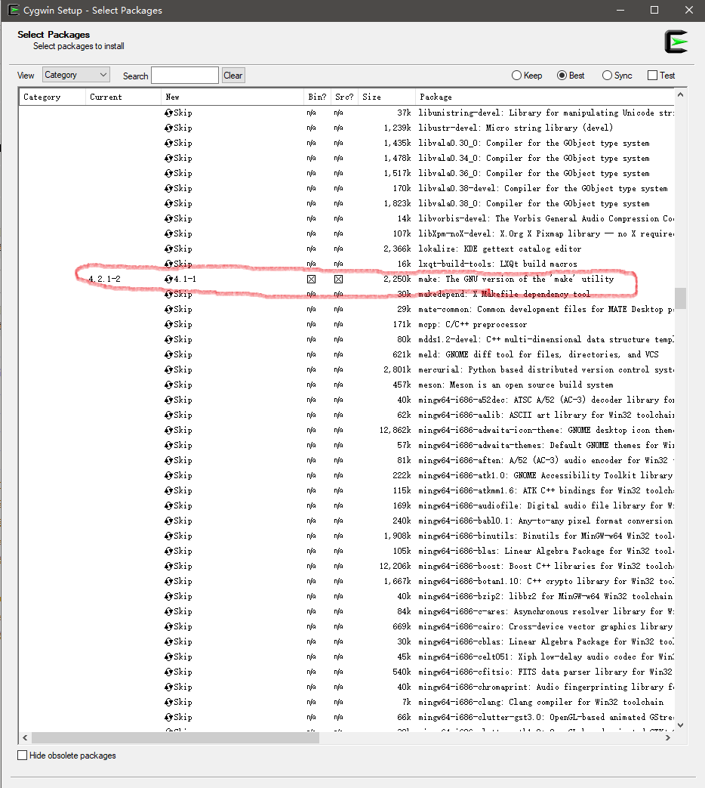Cycle Skip icon for mingw64-i686-cairo
Viewport: 705px width, 788px height.
coord(169,626)
